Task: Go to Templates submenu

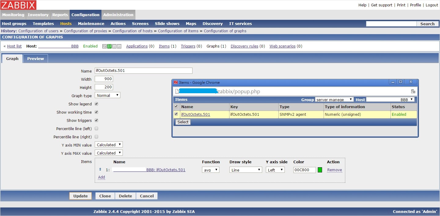Action: [43, 24]
